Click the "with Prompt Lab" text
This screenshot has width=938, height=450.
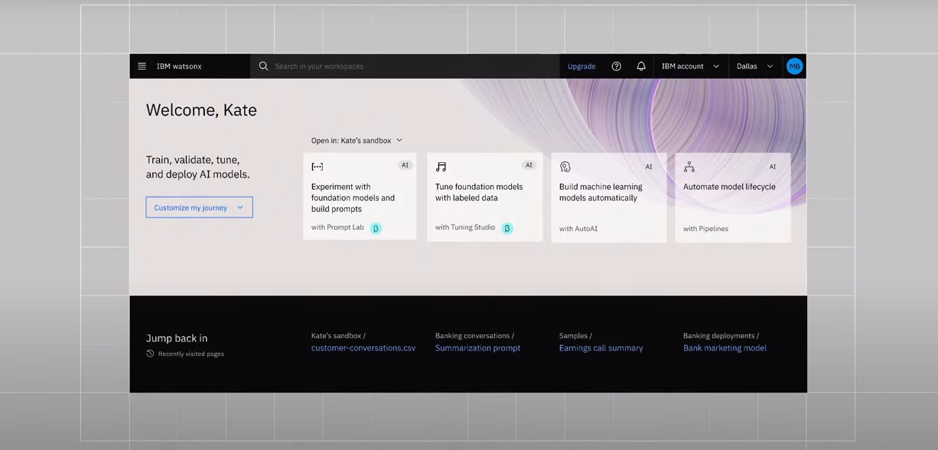pos(337,227)
